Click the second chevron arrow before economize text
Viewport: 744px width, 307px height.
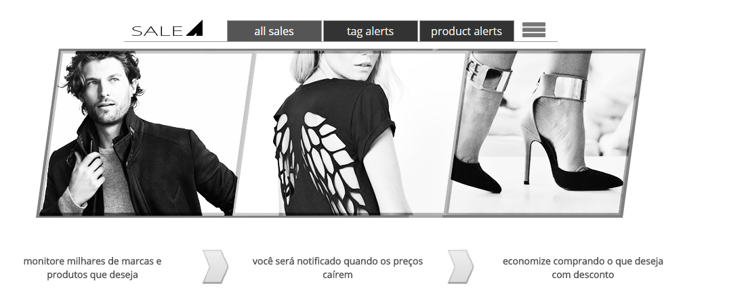[461, 266]
